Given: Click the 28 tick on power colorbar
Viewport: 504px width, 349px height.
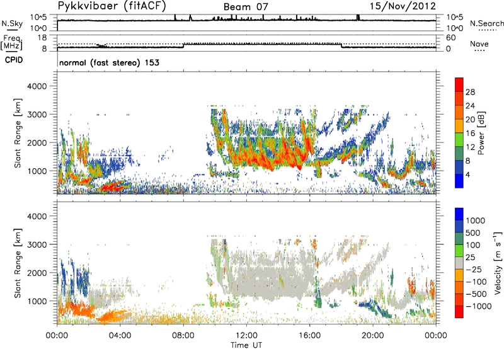Looking at the screenshot, I should 470,92.
